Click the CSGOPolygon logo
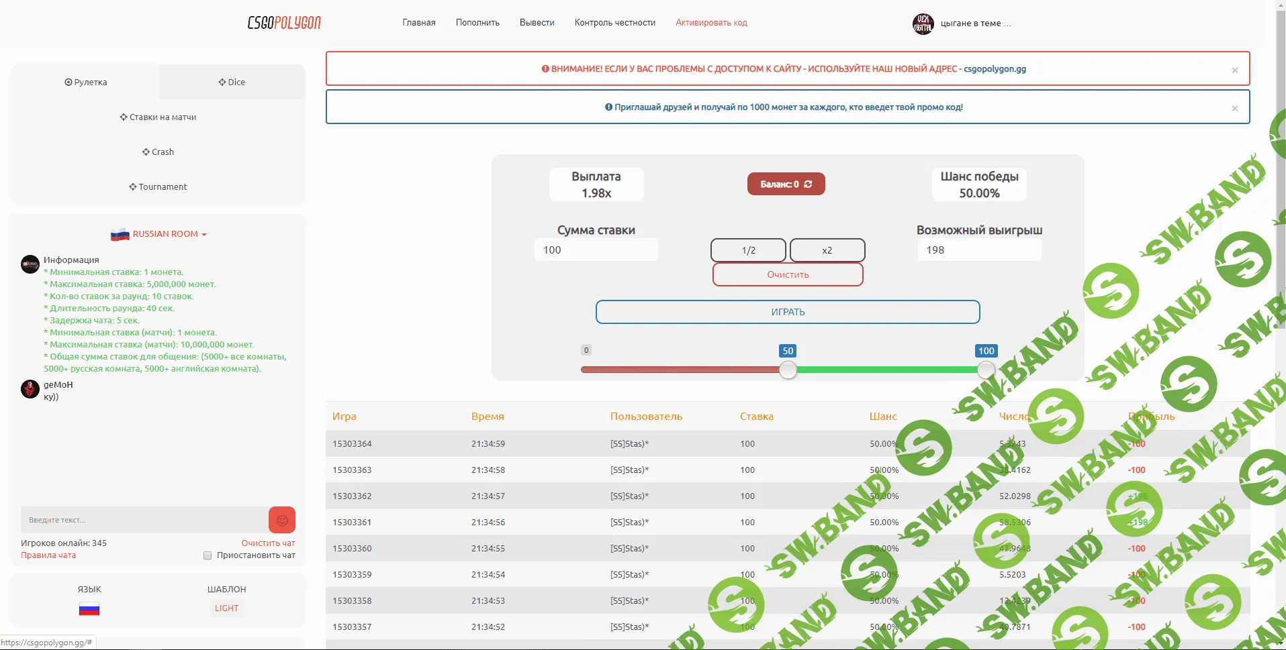1286x650 pixels. [x=284, y=23]
